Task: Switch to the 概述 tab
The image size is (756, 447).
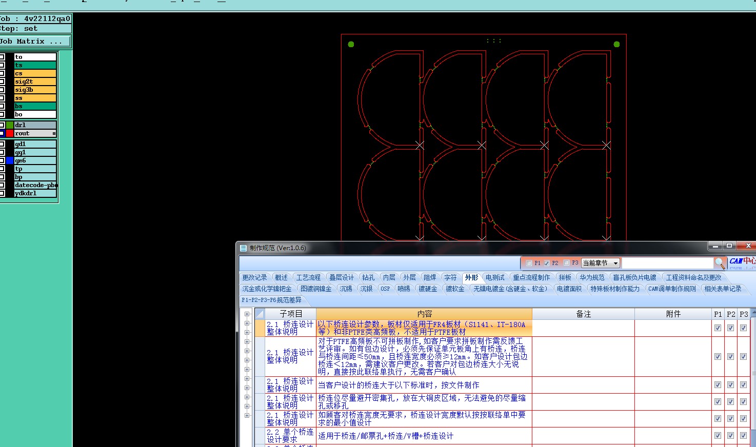Action: point(281,277)
